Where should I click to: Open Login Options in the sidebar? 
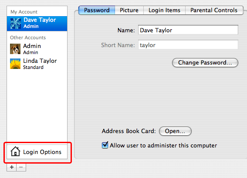point(37,152)
